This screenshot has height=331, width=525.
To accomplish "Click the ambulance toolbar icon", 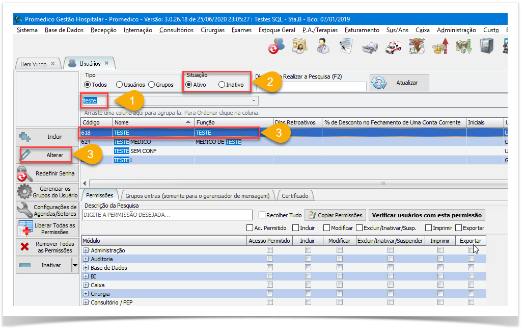I will pos(393,46).
